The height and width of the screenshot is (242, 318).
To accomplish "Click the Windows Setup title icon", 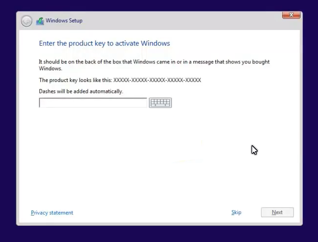I will (40, 21).
